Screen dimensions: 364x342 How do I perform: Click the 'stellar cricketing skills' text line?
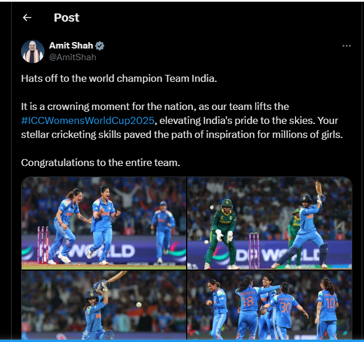coord(182,134)
